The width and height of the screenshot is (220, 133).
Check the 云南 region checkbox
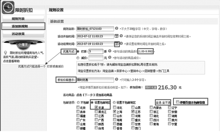(78, 124)
